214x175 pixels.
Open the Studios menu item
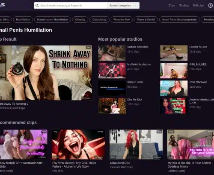(184, 6)
